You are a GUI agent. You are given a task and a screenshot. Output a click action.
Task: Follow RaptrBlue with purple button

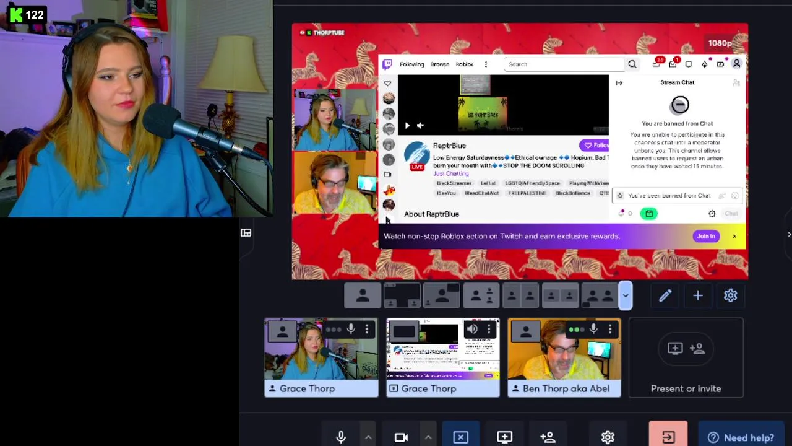click(x=595, y=145)
